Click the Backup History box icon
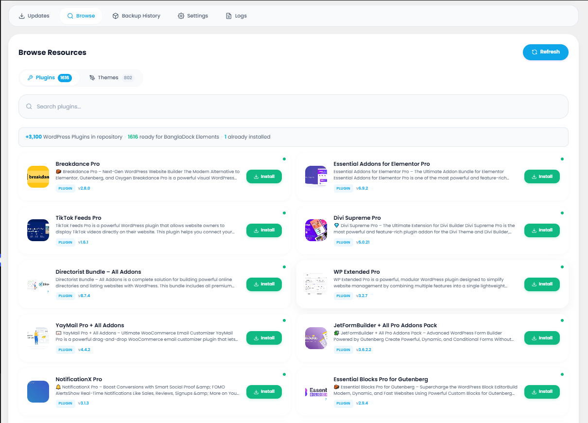The height and width of the screenshot is (423, 588). pos(116,16)
